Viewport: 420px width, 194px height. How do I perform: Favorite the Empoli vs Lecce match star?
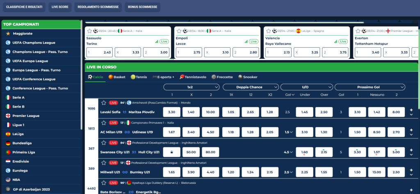point(179,31)
